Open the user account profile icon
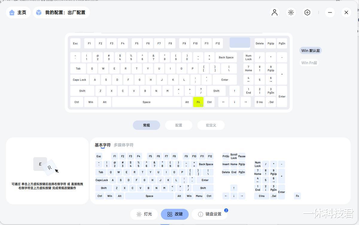Viewport: 359px width, 225px height. pos(274,13)
